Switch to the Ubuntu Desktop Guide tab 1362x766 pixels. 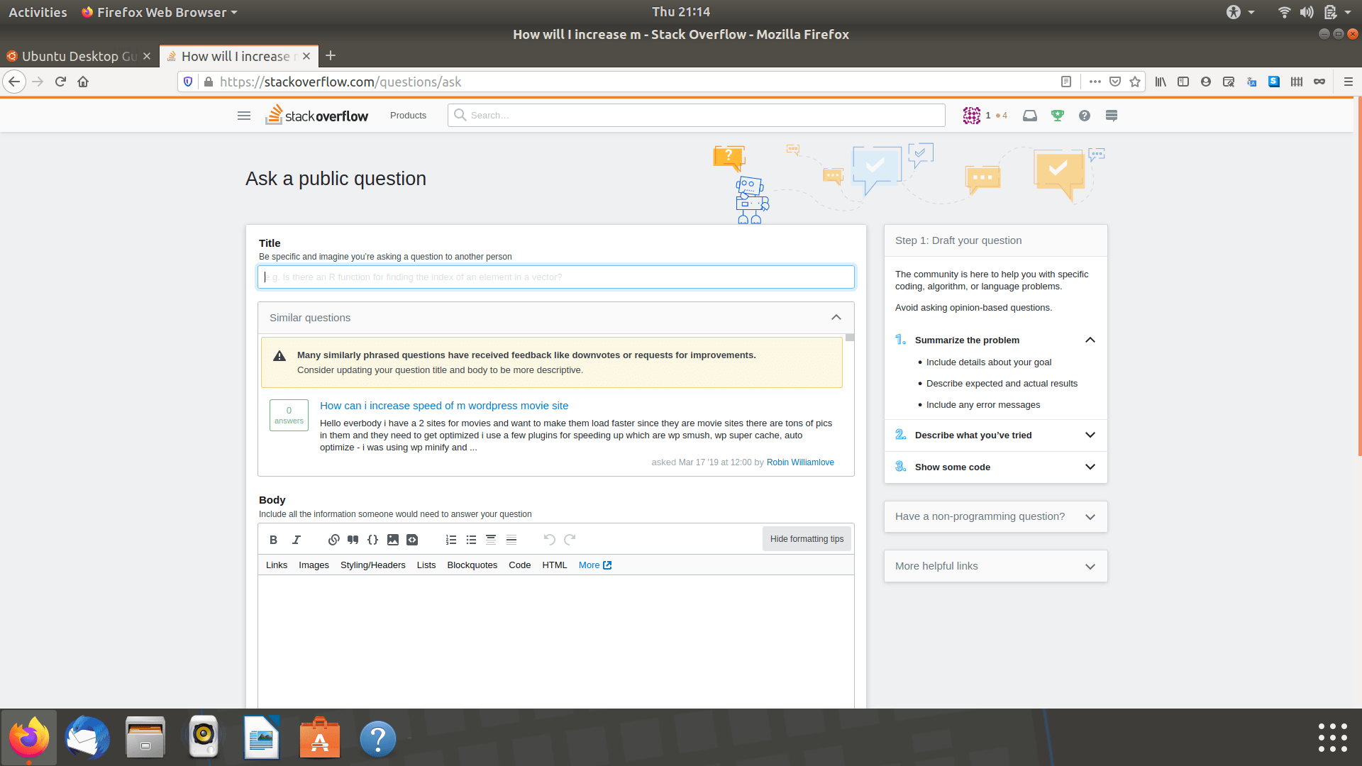[x=78, y=56]
